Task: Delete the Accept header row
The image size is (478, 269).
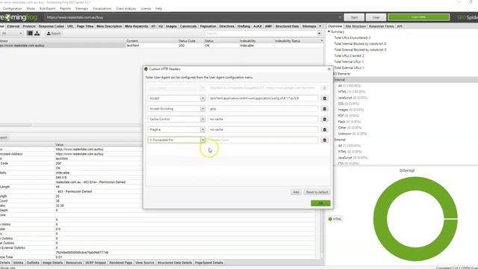Action: pos(324,98)
